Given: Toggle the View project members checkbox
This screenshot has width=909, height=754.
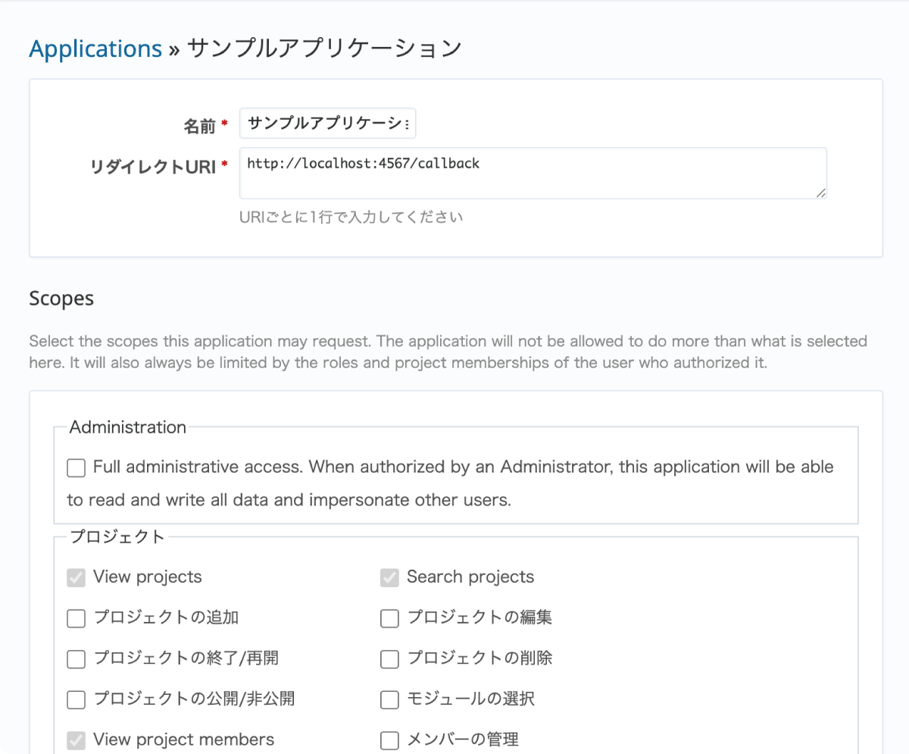Looking at the screenshot, I should click(x=76, y=740).
